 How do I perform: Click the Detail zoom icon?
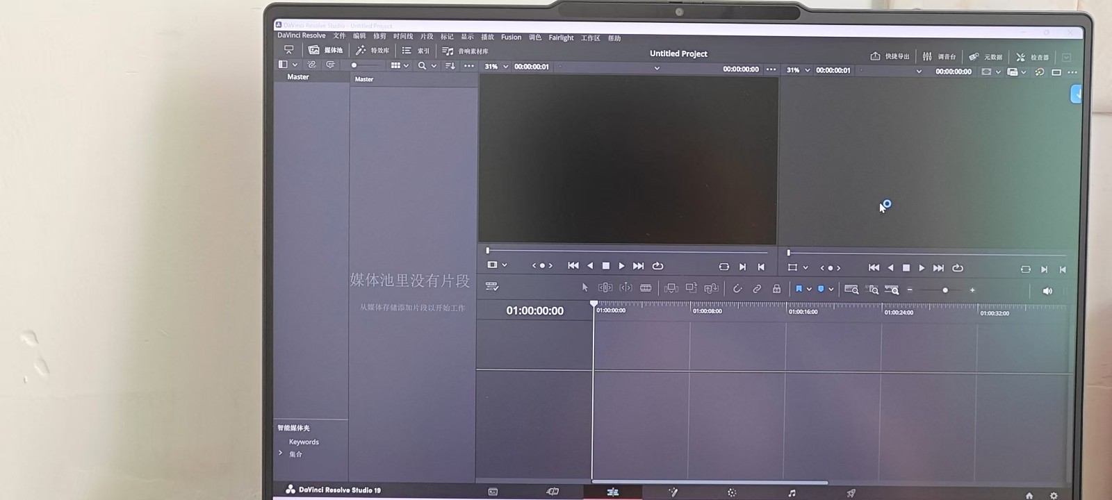[x=872, y=290]
